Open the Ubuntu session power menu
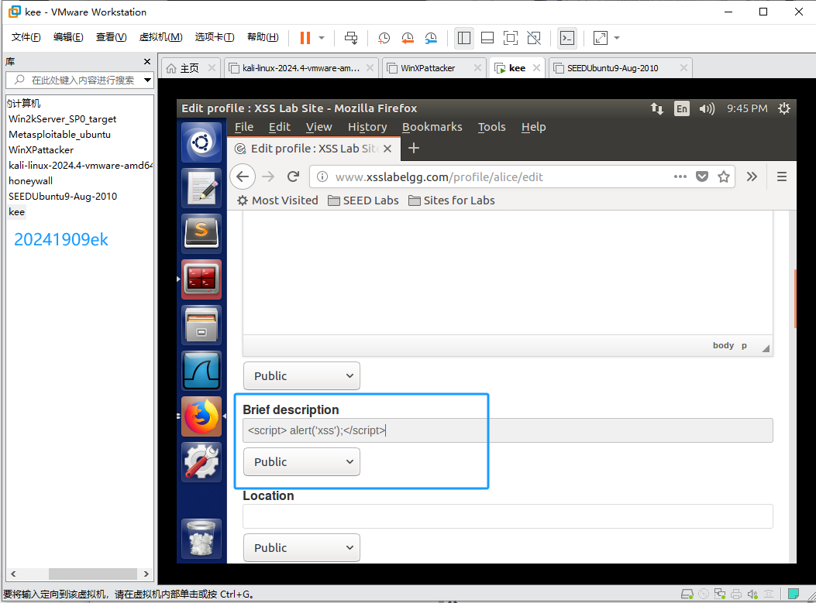816x603 pixels. coord(783,108)
